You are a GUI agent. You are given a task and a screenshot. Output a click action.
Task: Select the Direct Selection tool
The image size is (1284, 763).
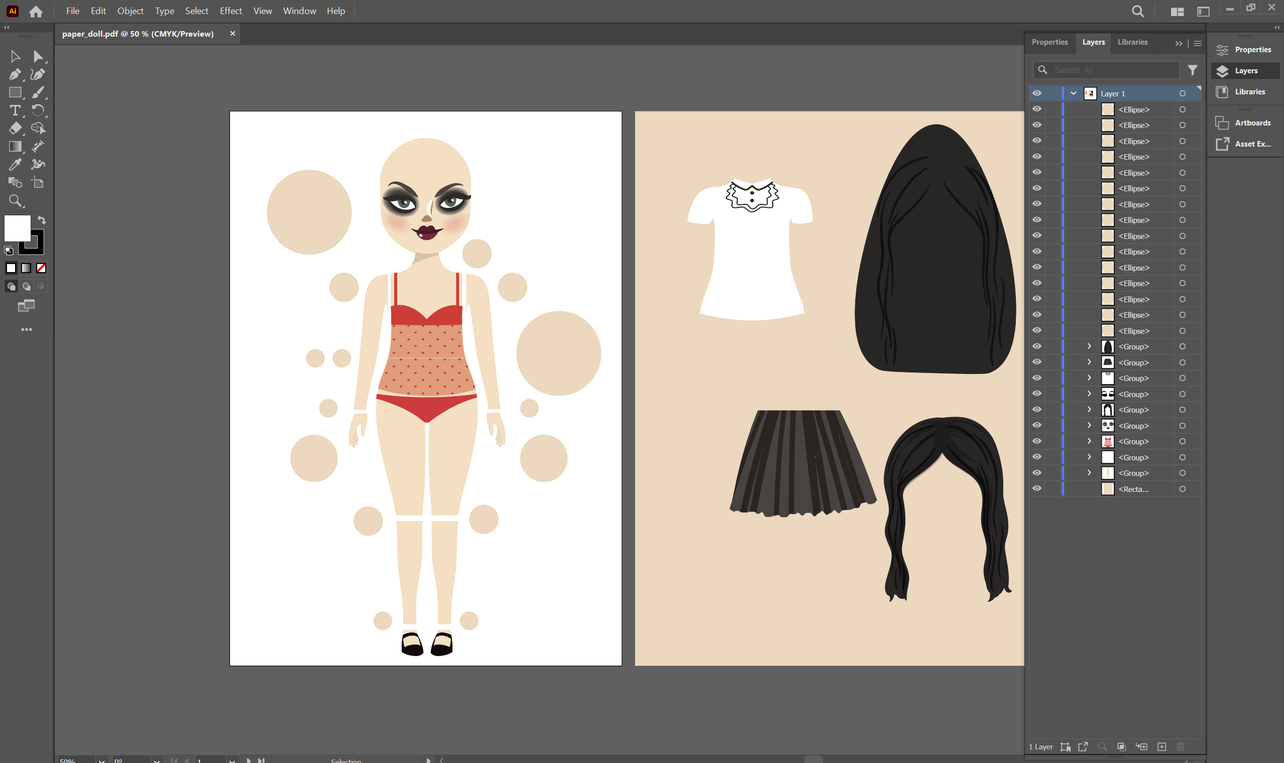click(38, 56)
